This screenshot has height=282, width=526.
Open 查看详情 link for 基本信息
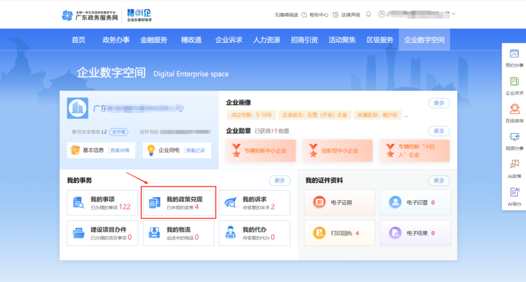[120, 150]
